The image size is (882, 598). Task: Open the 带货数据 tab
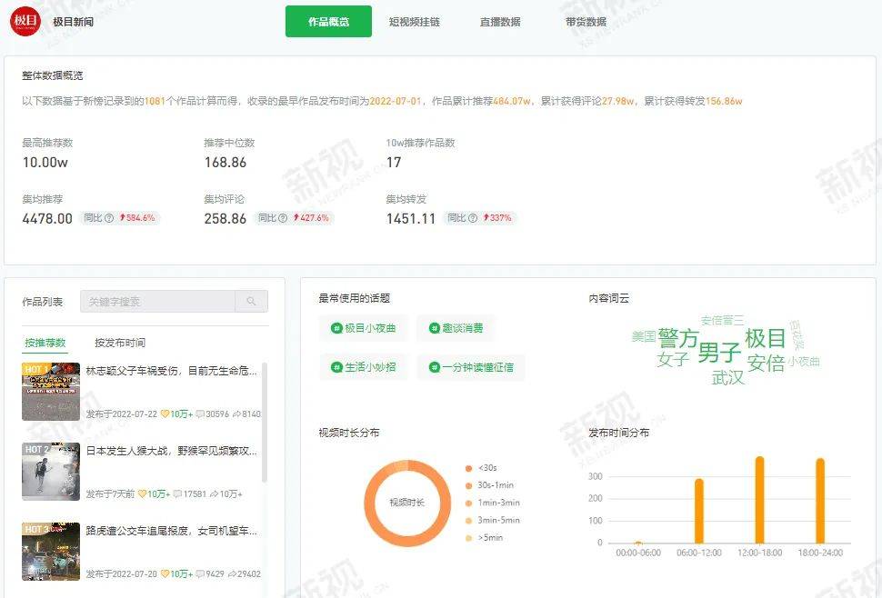(586, 22)
